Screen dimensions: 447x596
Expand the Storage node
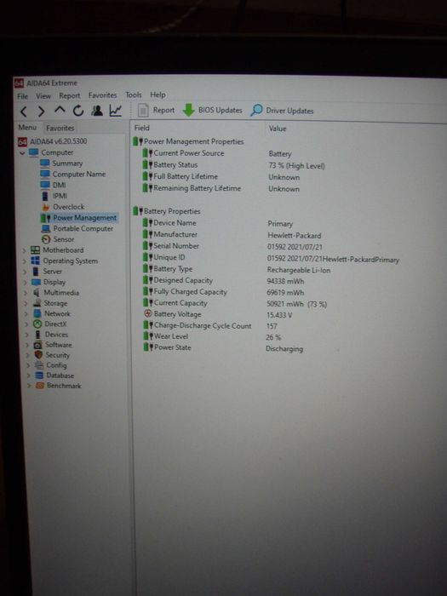point(26,304)
